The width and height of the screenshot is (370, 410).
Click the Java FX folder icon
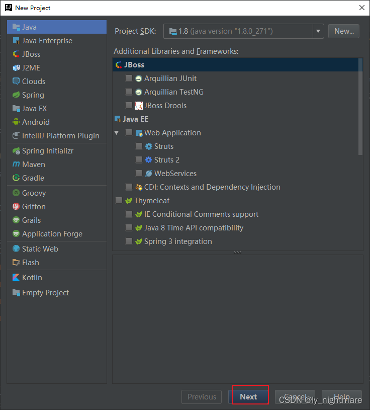click(x=16, y=108)
